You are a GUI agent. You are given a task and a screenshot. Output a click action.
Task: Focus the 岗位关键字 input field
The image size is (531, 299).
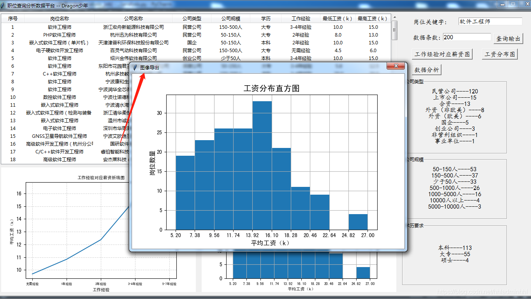tap(490, 21)
